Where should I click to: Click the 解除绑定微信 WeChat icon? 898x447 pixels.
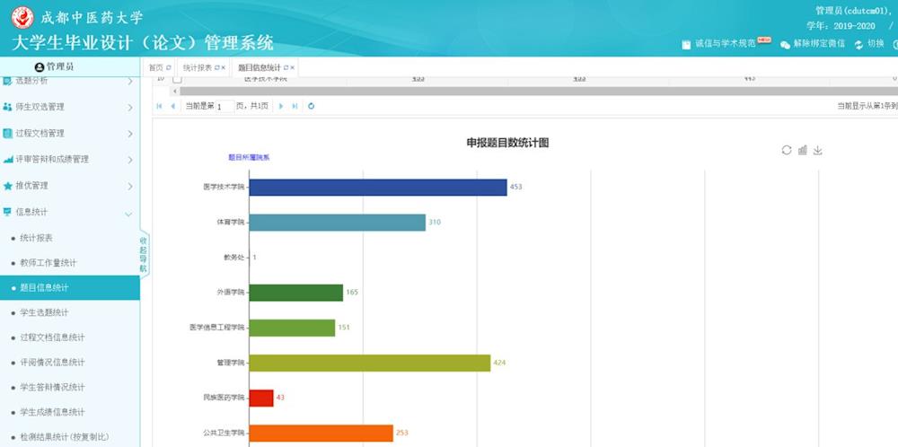click(x=785, y=44)
